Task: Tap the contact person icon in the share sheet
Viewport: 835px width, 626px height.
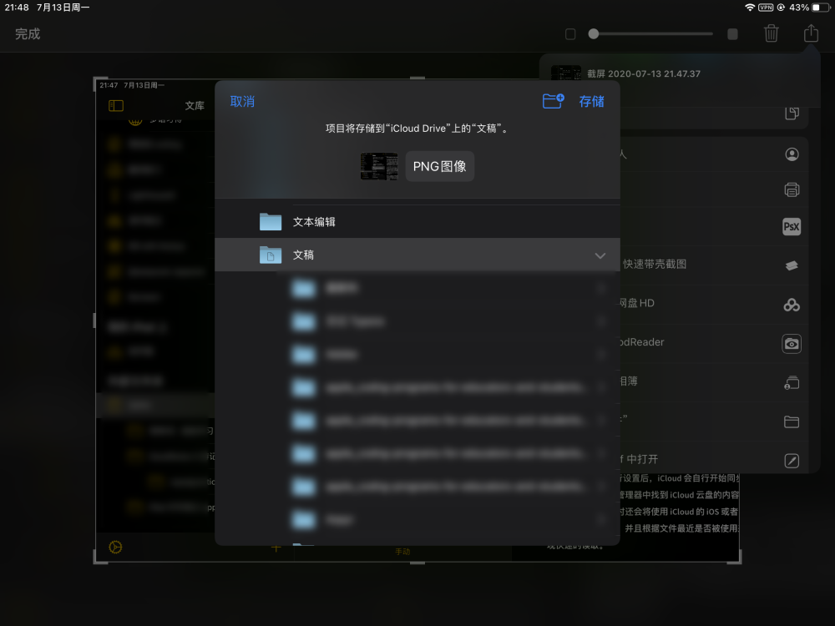Action: (792, 154)
